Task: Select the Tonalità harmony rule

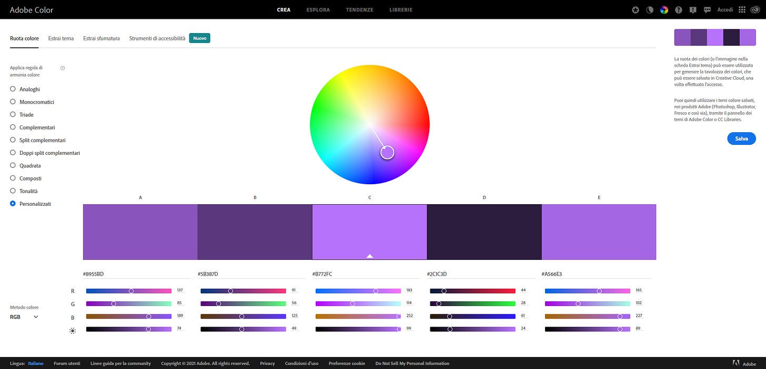Action: coord(13,191)
